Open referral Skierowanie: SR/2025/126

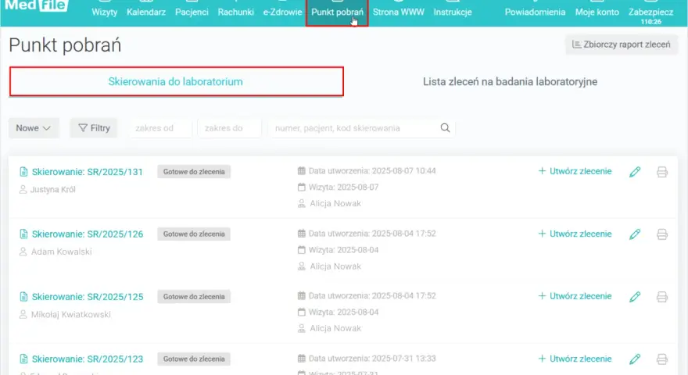(x=88, y=234)
